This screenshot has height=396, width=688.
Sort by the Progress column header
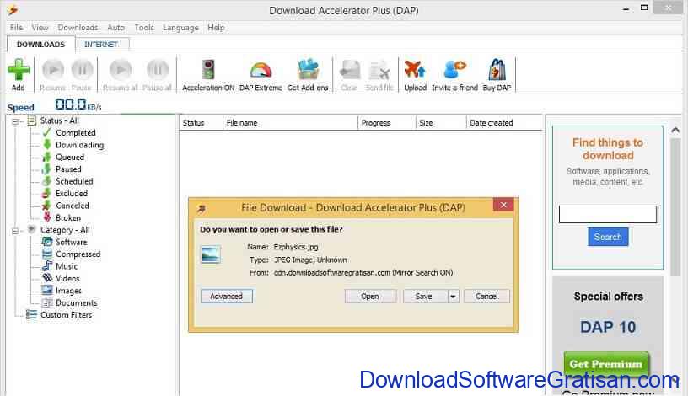tap(386, 123)
